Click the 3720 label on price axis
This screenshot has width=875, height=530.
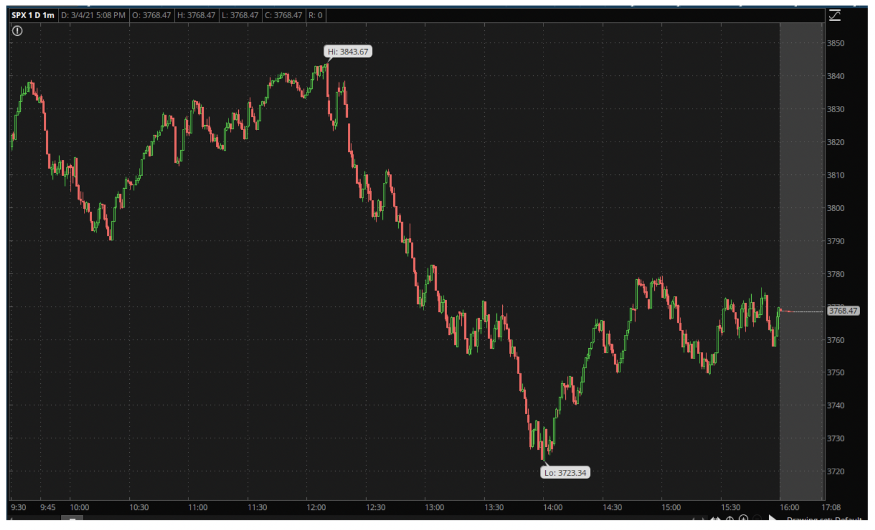point(836,472)
